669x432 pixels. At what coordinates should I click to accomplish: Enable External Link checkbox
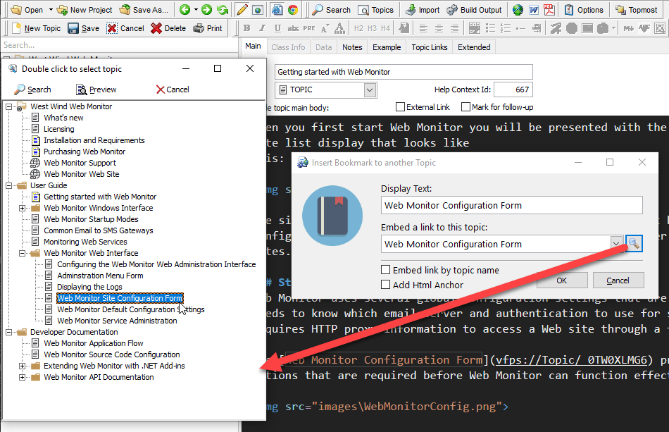(400, 106)
